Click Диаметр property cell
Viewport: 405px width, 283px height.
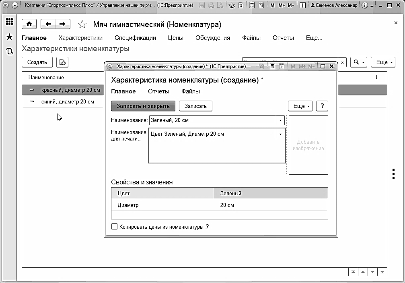[x=162, y=205]
